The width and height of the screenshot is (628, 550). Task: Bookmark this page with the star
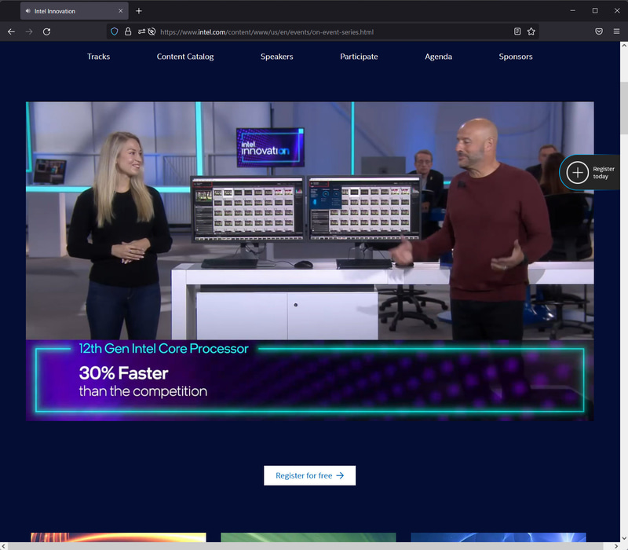click(531, 31)
